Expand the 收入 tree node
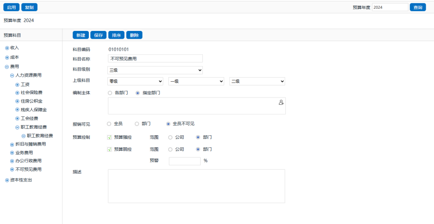Image resolution: width=434 pixels, height=224 pixels. click(7, 48)
